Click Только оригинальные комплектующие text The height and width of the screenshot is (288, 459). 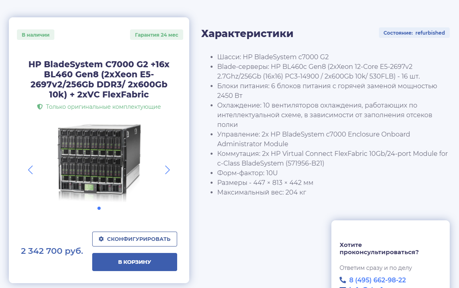(103, 107)
